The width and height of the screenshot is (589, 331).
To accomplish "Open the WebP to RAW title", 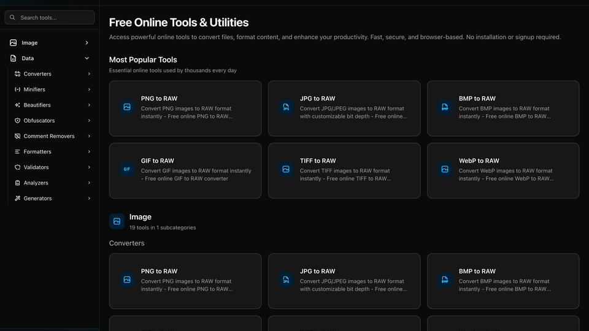I will pos(479,161).
